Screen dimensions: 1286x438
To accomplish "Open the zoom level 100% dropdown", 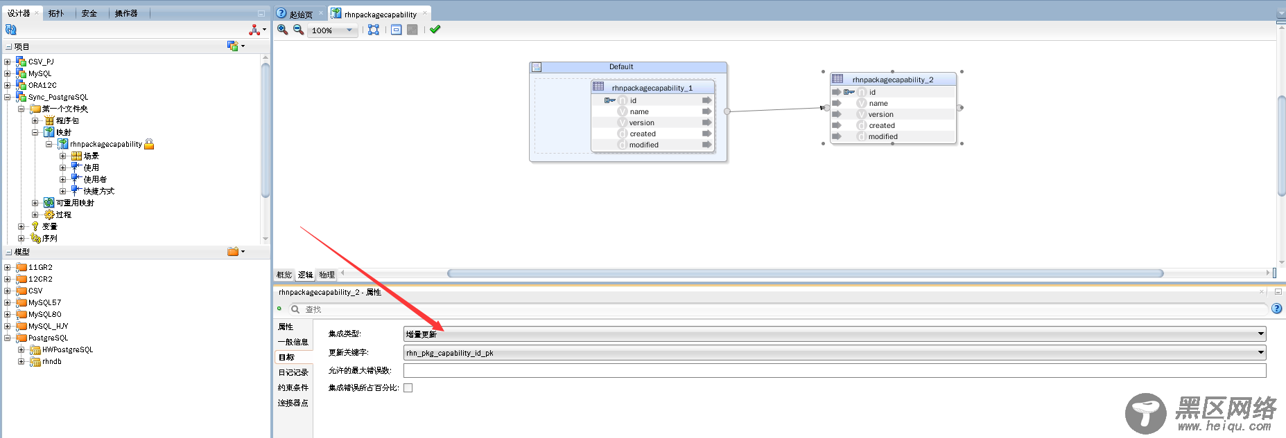I will 349,30.
